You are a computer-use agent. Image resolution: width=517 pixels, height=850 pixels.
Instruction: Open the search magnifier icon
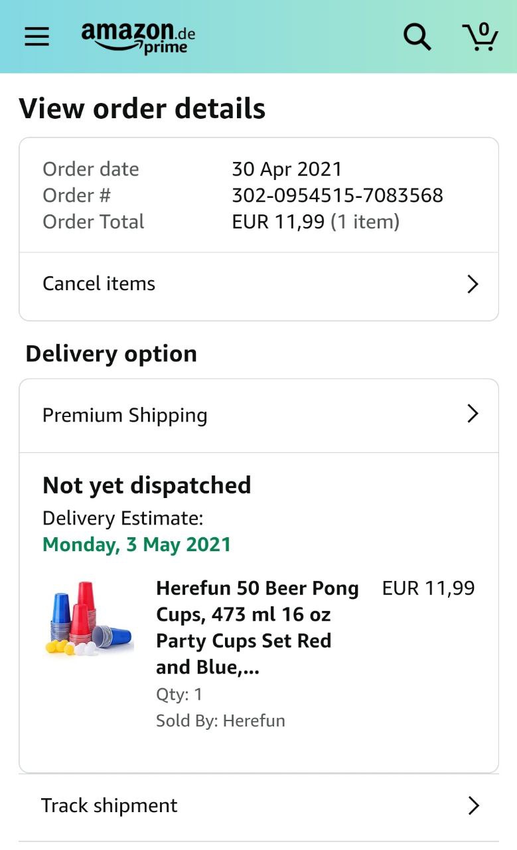click(x=417, y=37)
